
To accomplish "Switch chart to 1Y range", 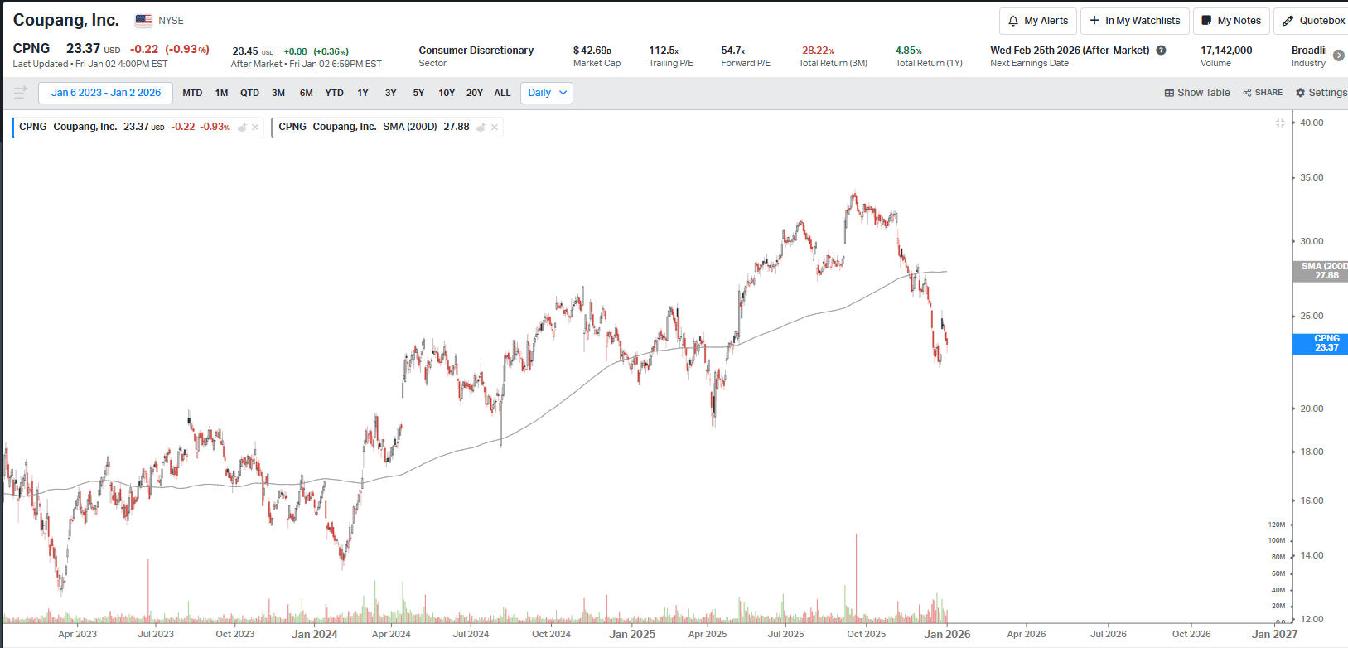I will pyautogui.click(x=363, y=93).
